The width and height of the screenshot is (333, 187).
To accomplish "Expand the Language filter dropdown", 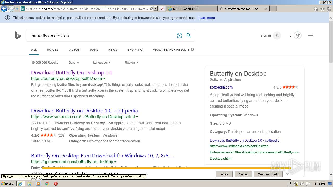I will pos(102,62).
